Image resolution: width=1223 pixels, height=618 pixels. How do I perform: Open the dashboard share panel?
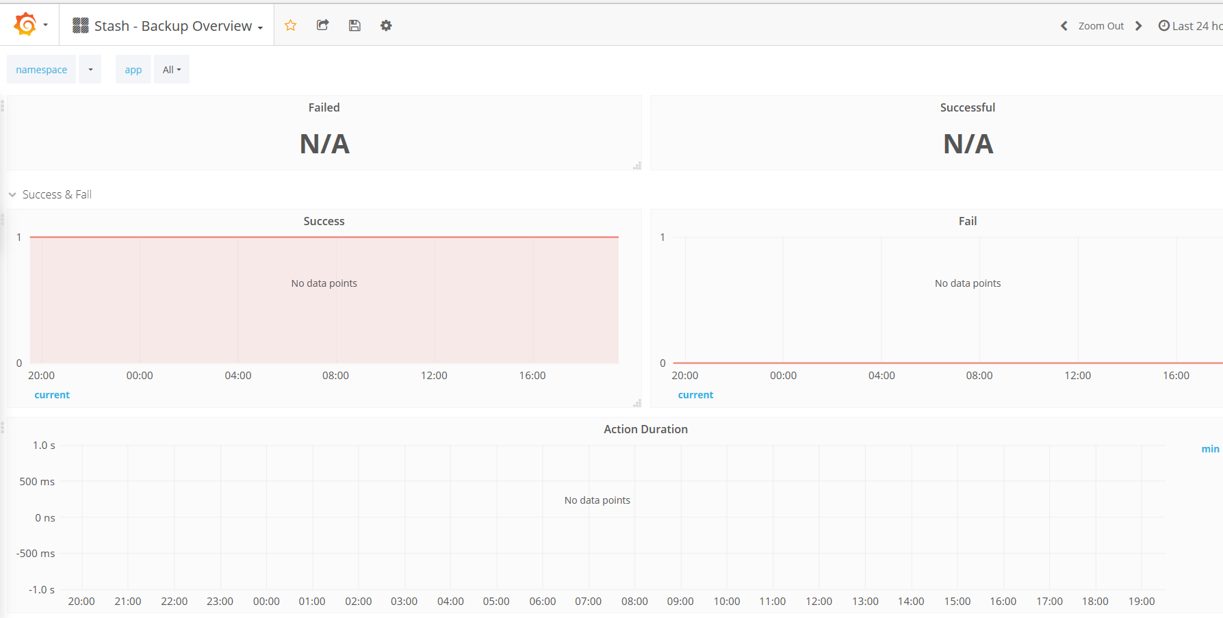[322, 25]
